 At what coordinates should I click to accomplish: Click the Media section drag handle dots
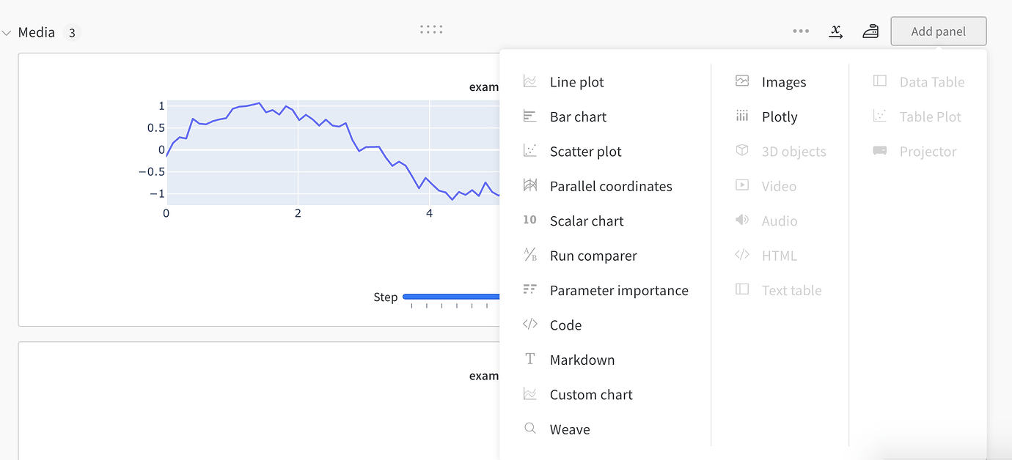431,29
